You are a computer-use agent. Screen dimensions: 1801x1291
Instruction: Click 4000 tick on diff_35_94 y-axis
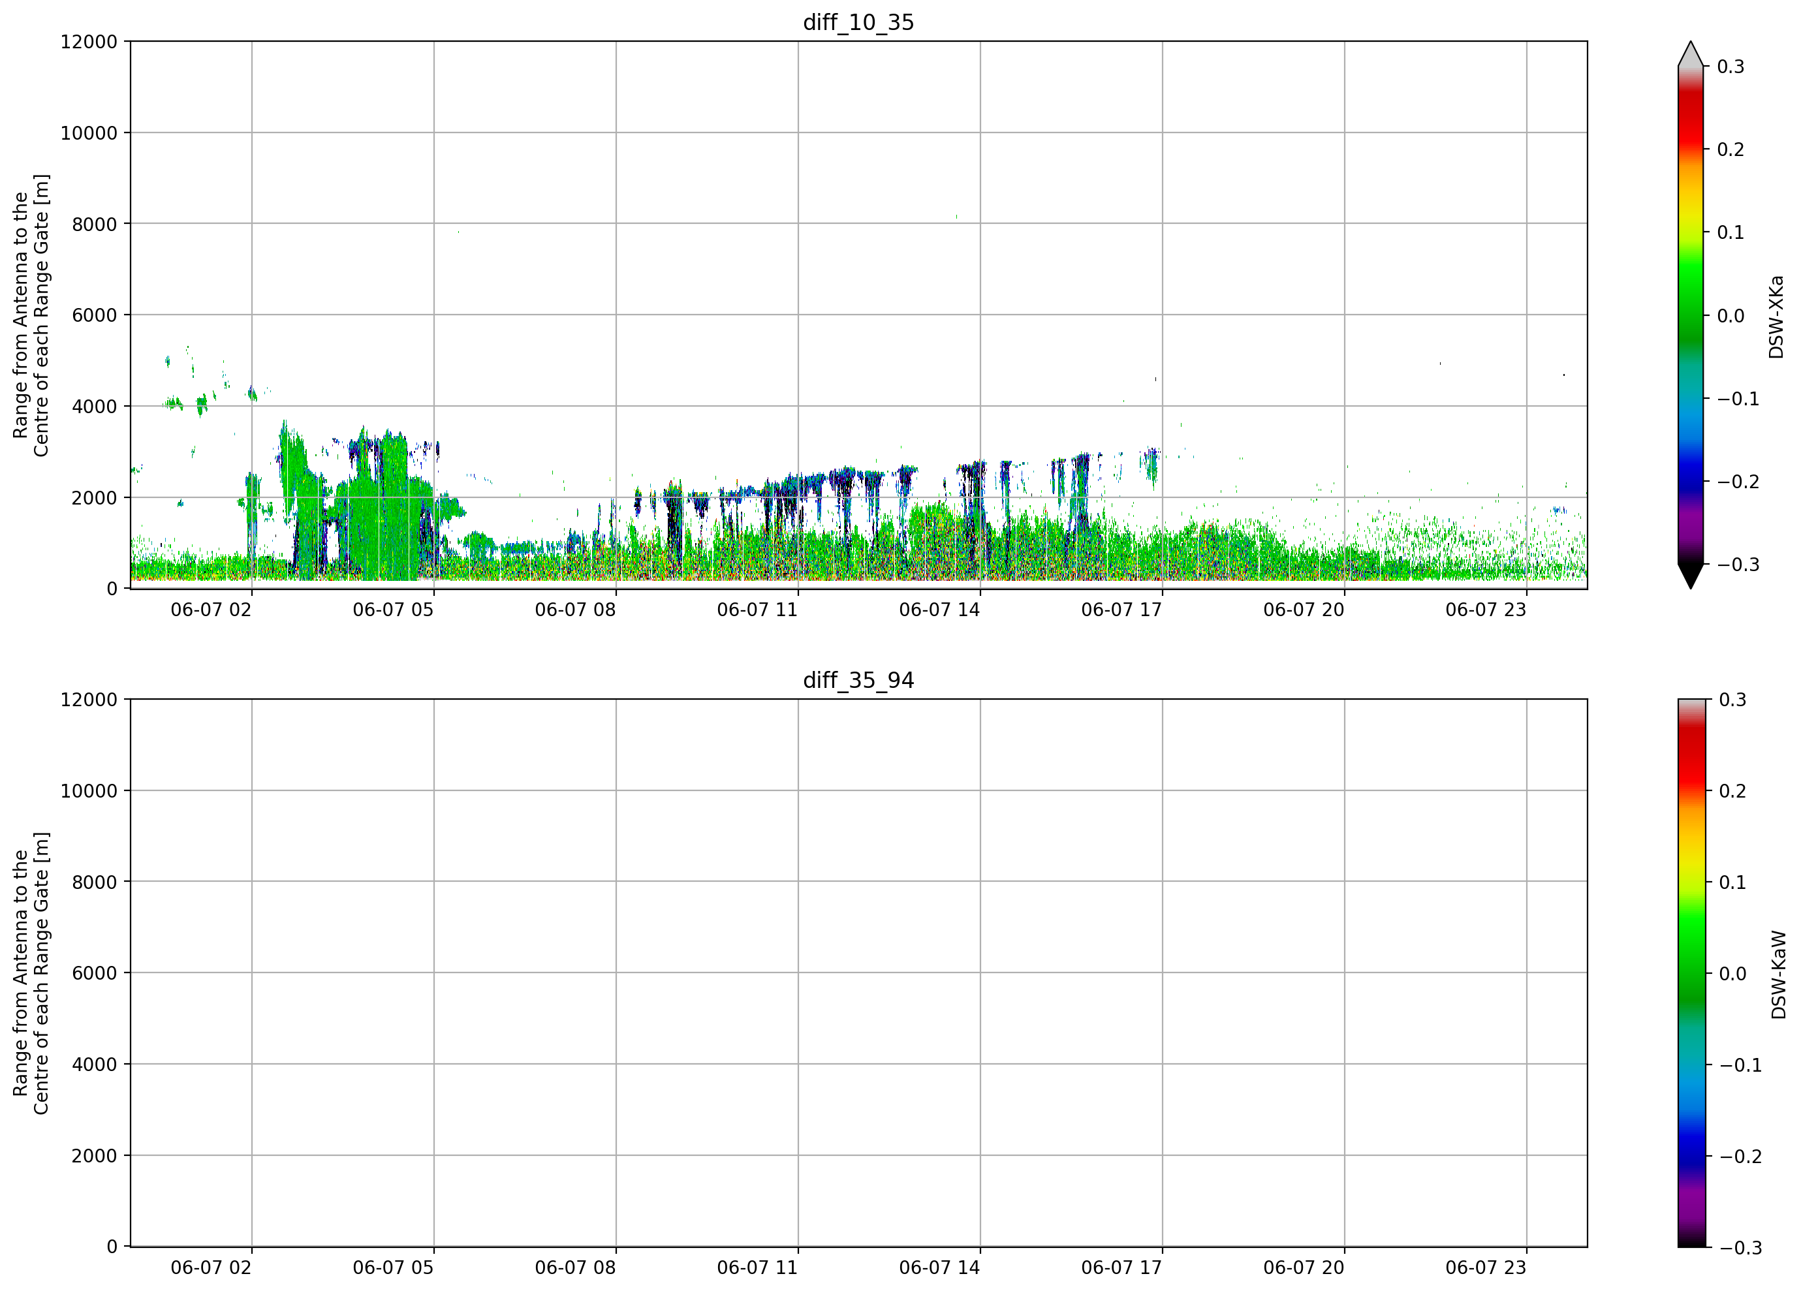[x=95, y=1064]
